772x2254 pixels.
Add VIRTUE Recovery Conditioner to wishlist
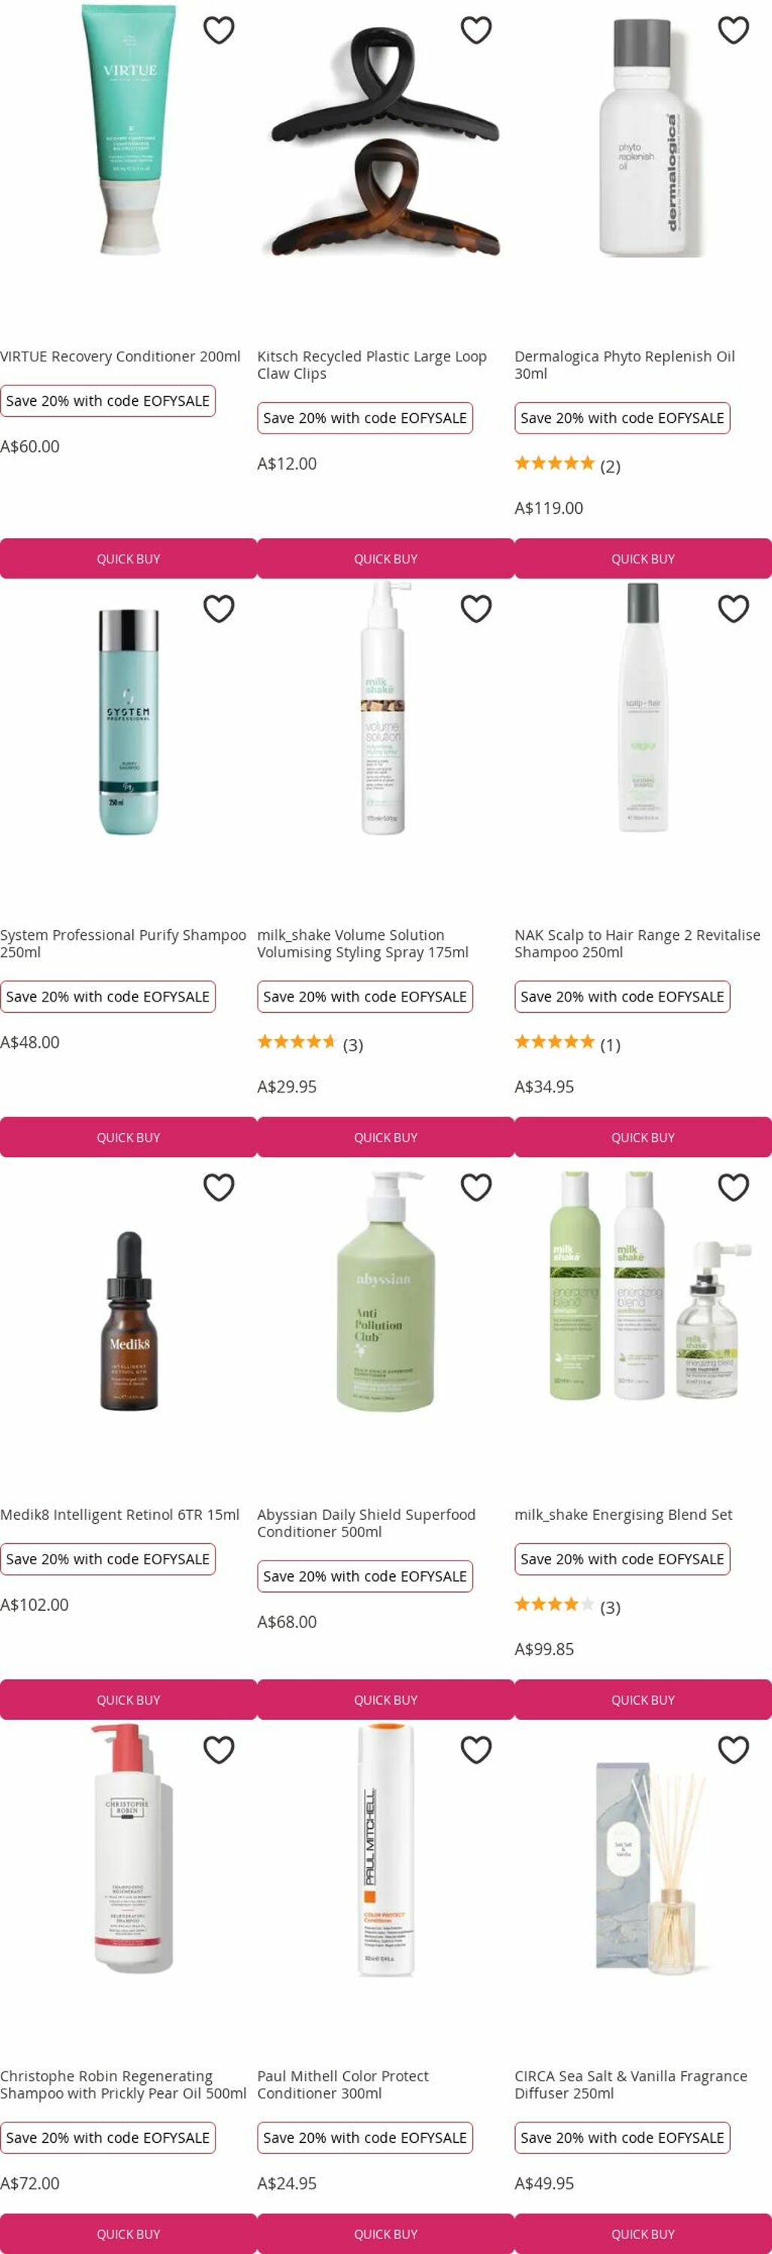click(x=219, y=30)
